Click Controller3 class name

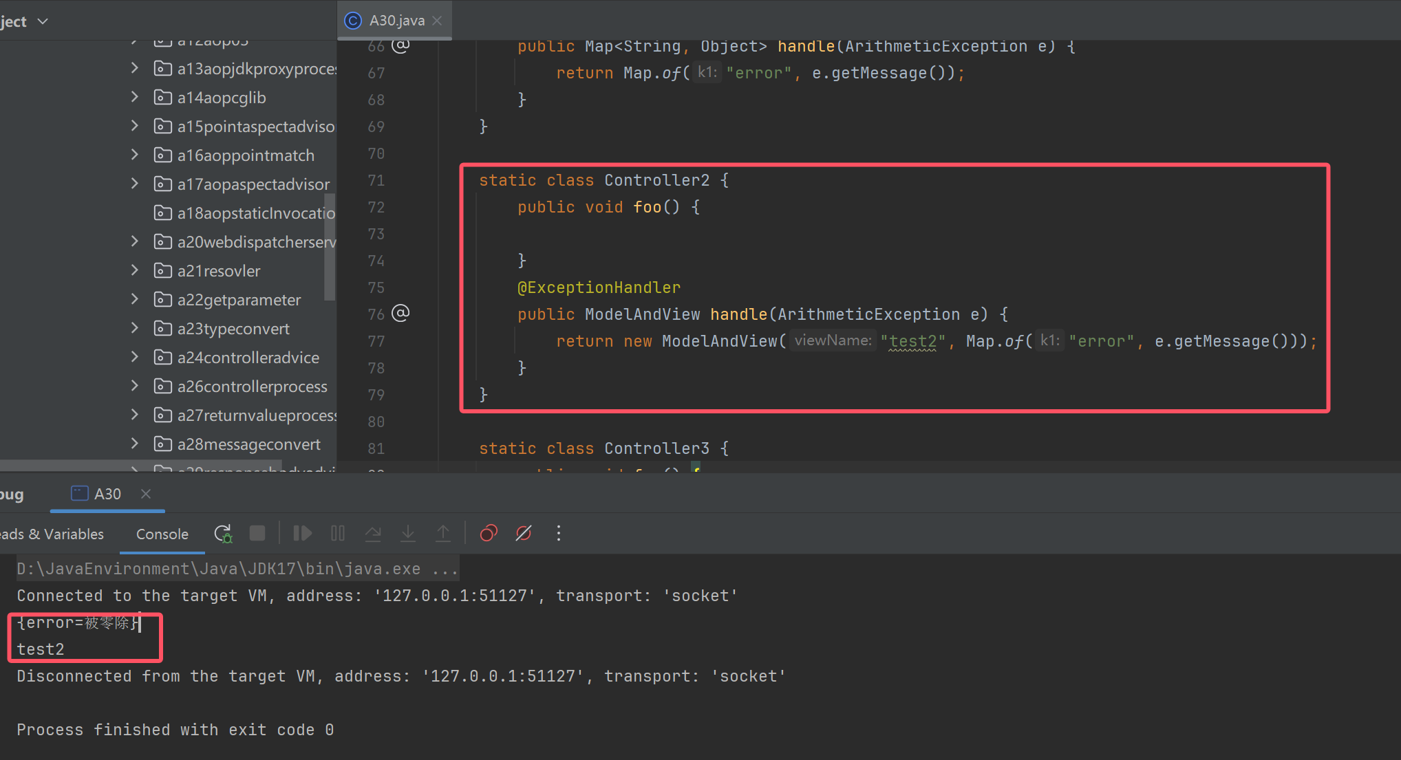tap(656, 448)
